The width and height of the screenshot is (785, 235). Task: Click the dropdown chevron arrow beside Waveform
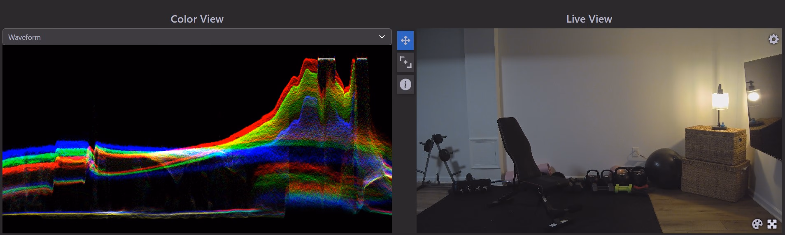[x=382, y=37]
